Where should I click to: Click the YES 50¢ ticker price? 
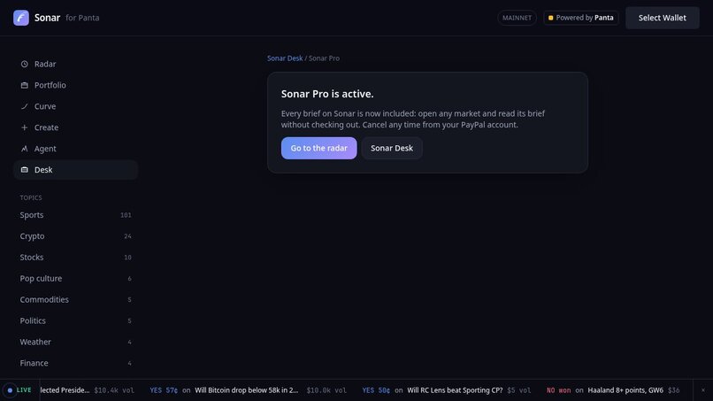coord(376,390)
